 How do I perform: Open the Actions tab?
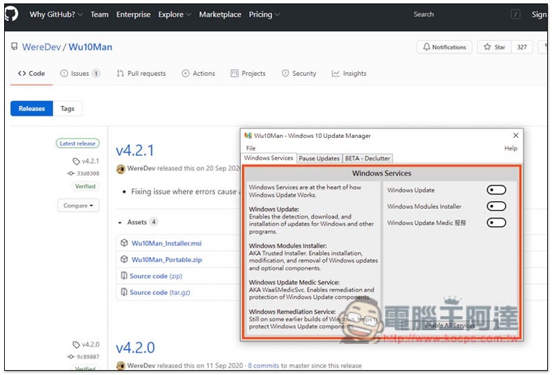[x=198, y=74]
